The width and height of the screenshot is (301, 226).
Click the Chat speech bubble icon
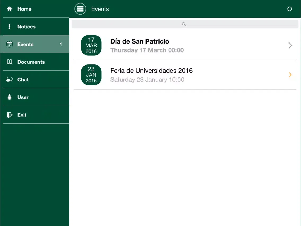10,79
